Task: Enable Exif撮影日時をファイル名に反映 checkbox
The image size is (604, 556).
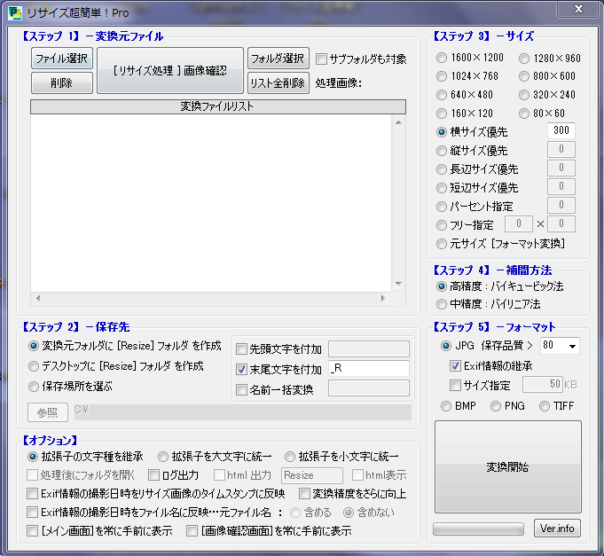Action: click(x=32, y=513)
